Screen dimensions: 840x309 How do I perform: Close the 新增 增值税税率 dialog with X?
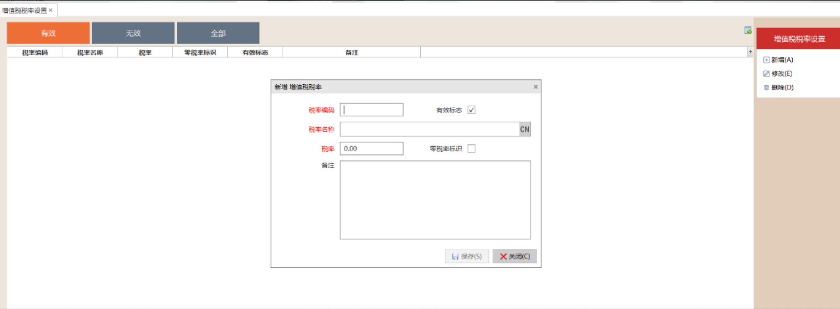pyautogui.click(x=536, y=86)
